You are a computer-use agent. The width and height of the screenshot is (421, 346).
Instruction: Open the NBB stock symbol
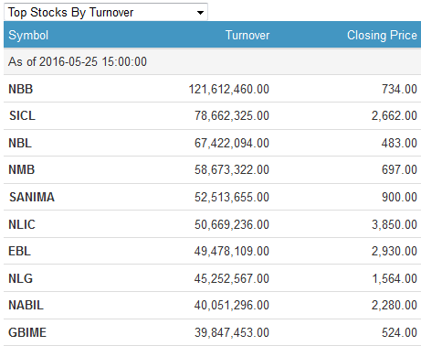pos(21,89)
